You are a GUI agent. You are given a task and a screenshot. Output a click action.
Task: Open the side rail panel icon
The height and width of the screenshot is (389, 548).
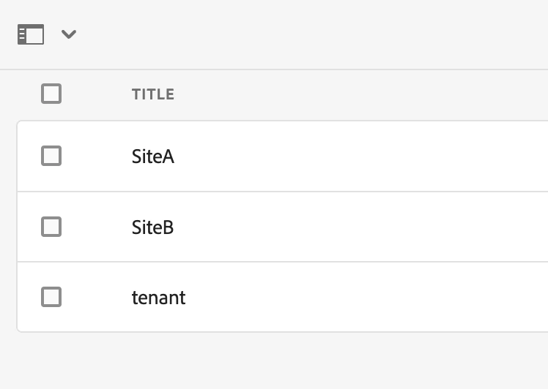pos(31,34)
